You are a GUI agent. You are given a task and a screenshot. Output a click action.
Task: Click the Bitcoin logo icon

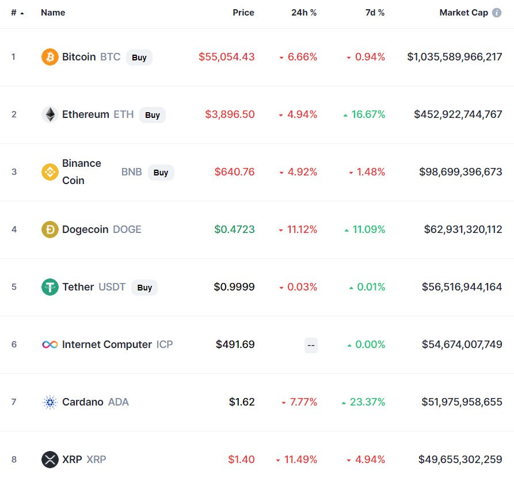click(x=50, y=57)
